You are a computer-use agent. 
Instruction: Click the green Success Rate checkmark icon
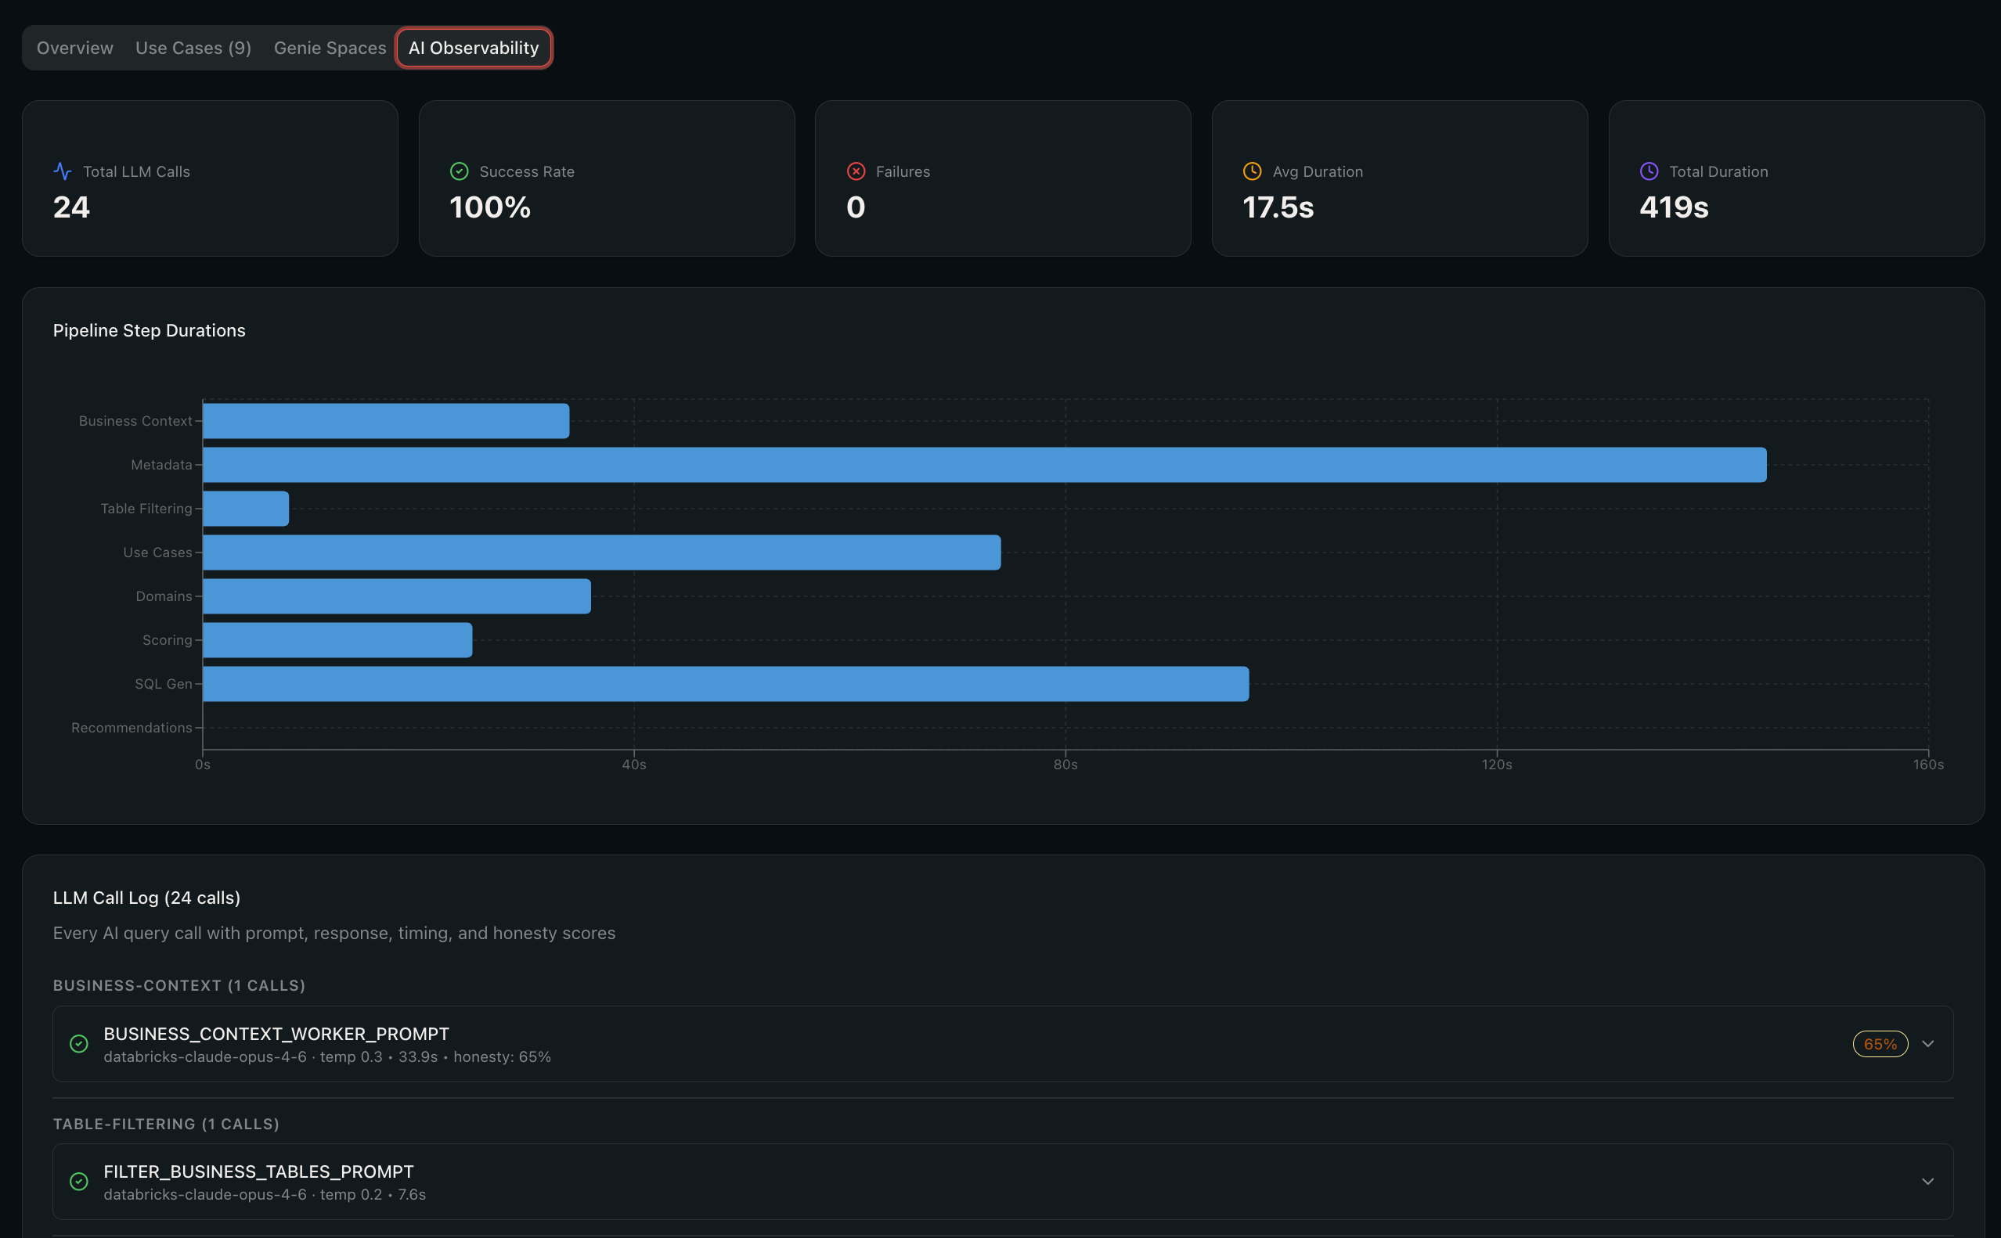pos(460,171)
